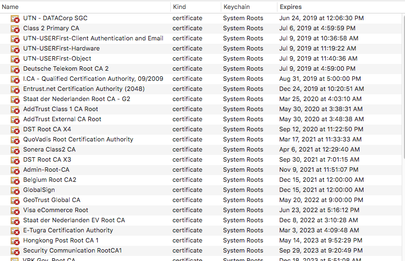Click the UTN-USERFirst-Client Authentication and Email icon
This screenshot has height=261, width=405.
click(x=15, y=39)
